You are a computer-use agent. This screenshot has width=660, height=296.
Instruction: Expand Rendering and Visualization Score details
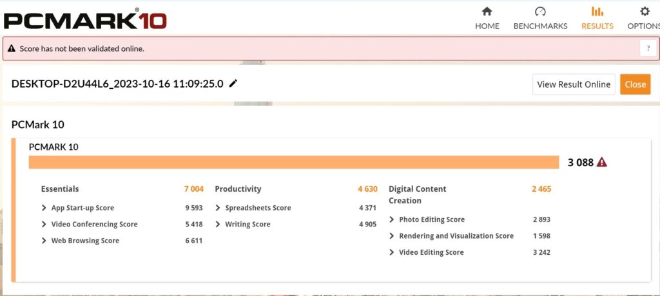(391, 236)
